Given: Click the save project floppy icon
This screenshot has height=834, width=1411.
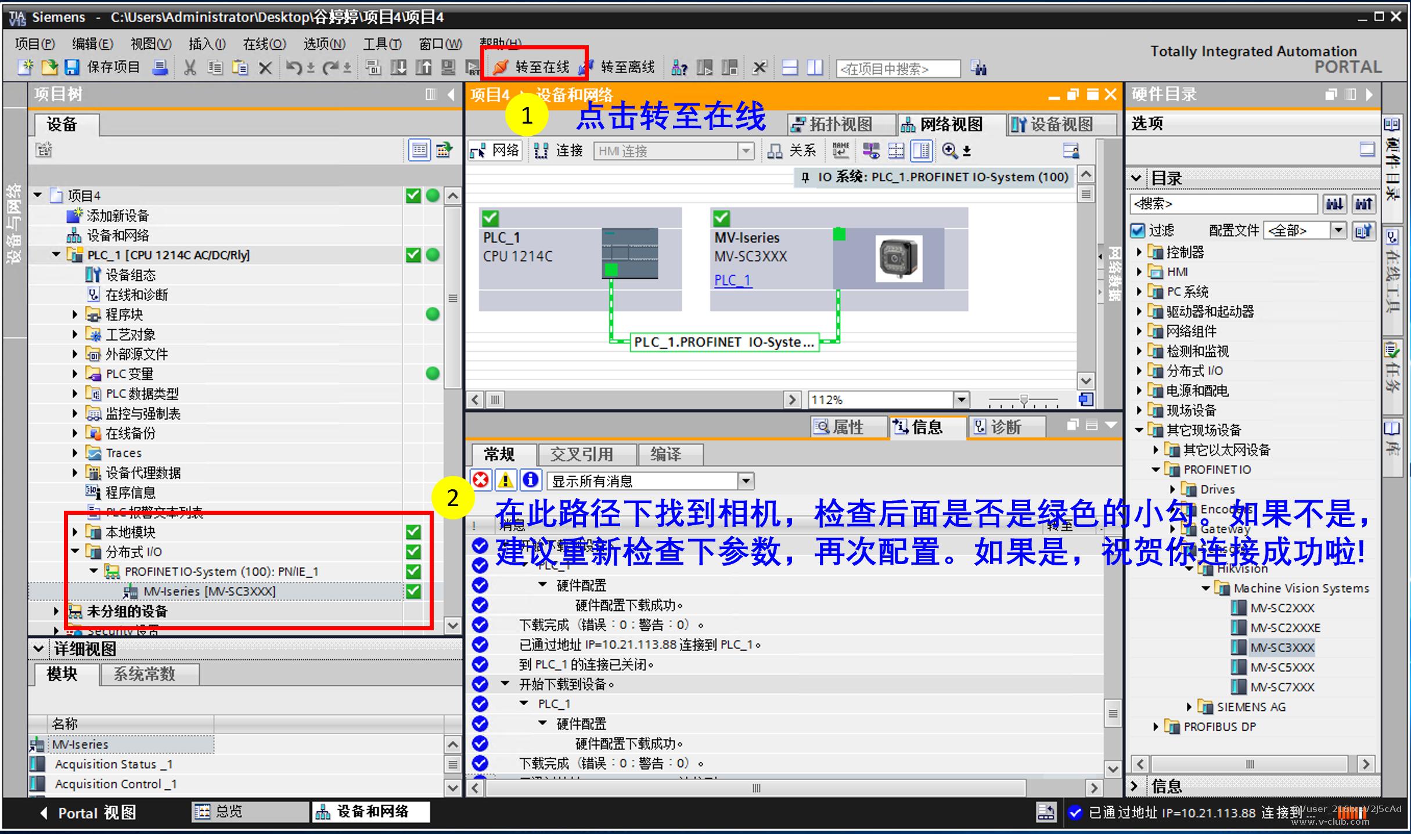Looking at the screenshot, I should [71, 67].
